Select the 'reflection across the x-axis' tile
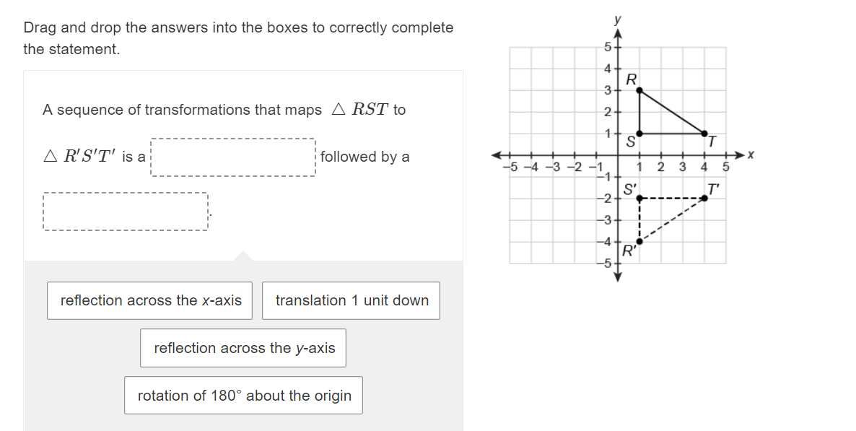The width and height of the screenshot is (856, 431). (149, 301)
